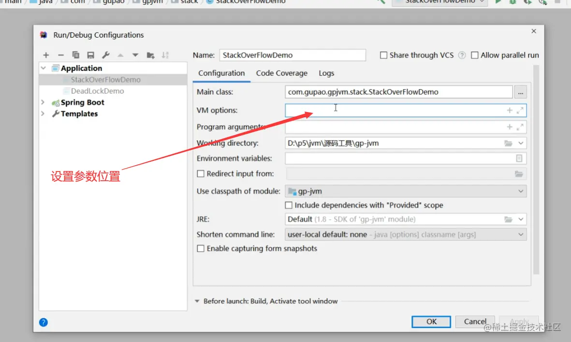Collapse Before launch section triangle
This screenshot has height=342, width=571.
197,301
